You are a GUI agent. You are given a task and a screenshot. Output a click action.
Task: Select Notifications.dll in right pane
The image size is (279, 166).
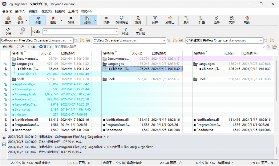208,120
